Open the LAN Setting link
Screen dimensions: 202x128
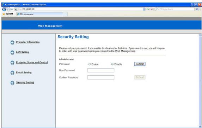click(x=23, y=52)
